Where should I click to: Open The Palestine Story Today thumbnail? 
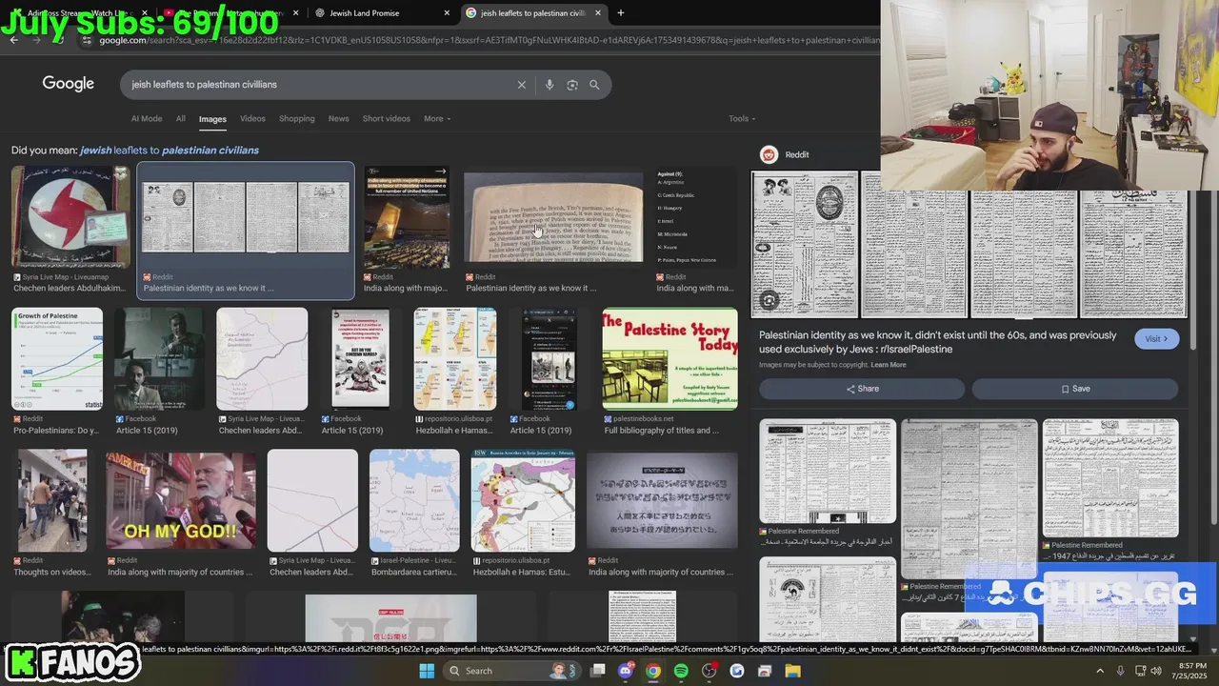669,359
